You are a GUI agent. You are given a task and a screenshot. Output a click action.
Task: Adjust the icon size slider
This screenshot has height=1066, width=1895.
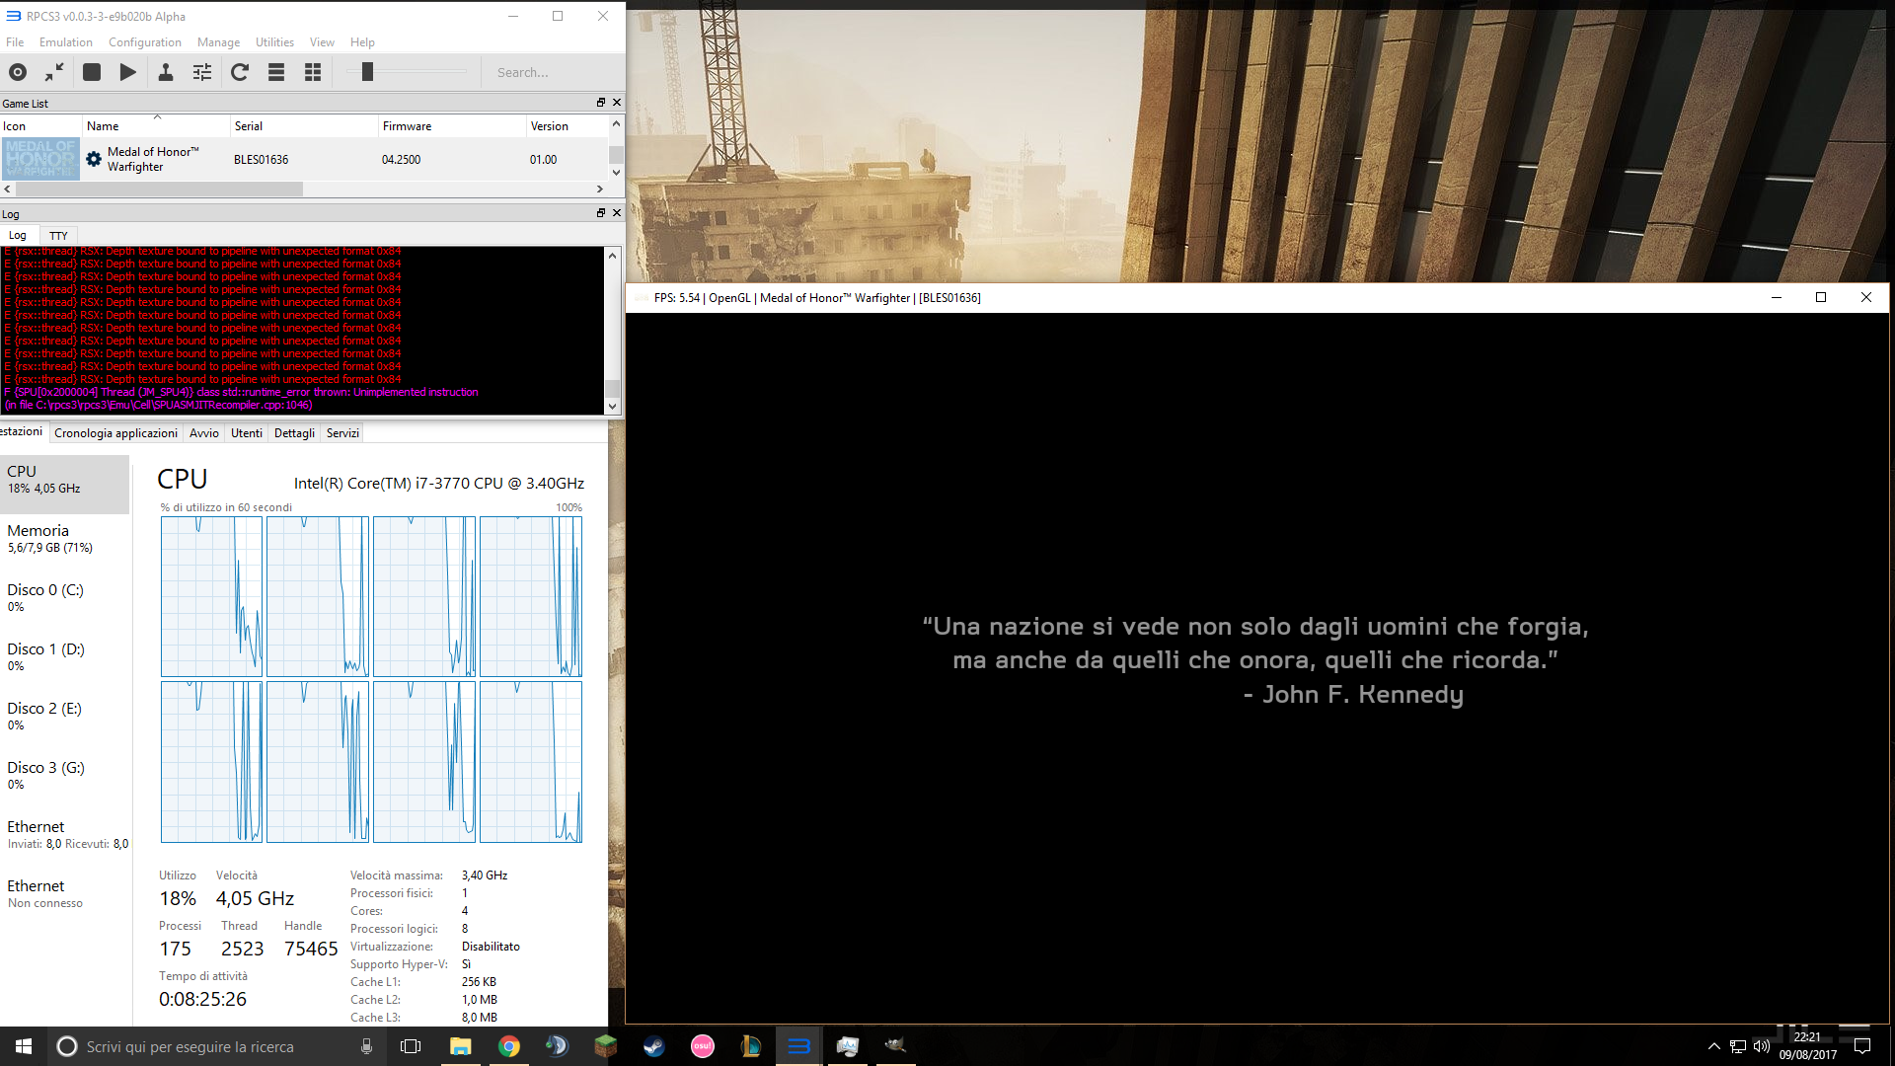coord(367,72)
